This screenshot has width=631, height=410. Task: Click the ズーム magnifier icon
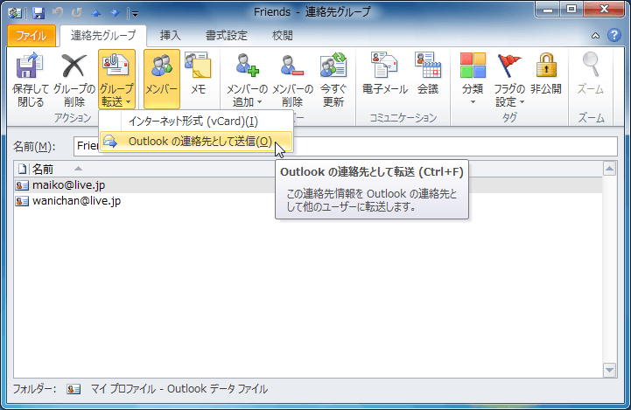591,65
